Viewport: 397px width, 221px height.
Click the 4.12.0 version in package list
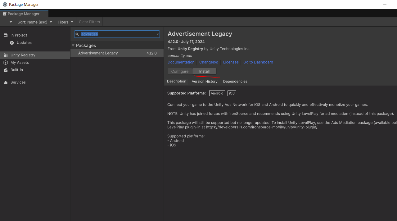click(151, 53)
